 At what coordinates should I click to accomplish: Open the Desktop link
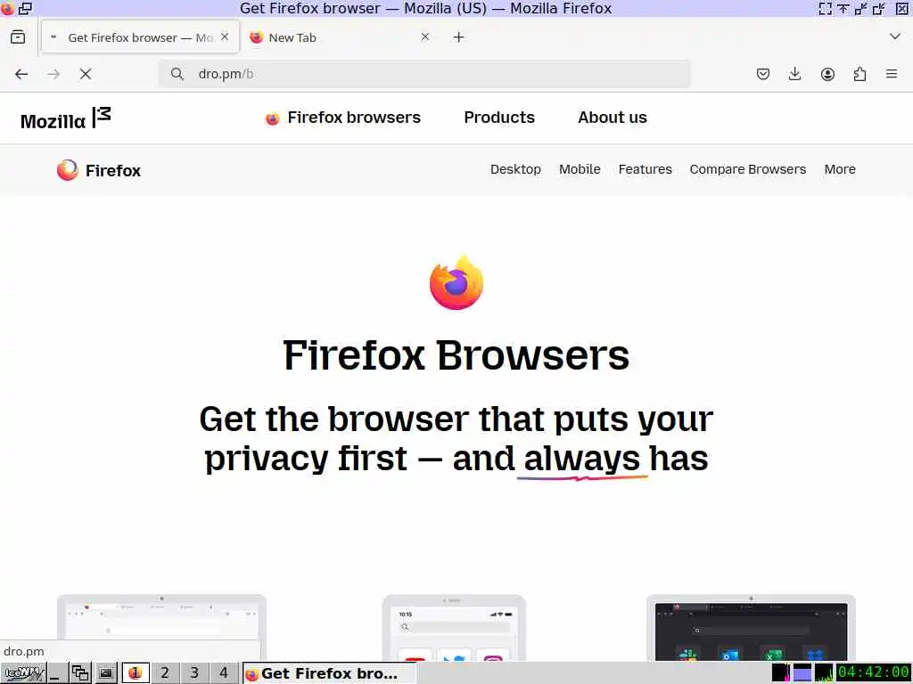click(x=515, y=169)
